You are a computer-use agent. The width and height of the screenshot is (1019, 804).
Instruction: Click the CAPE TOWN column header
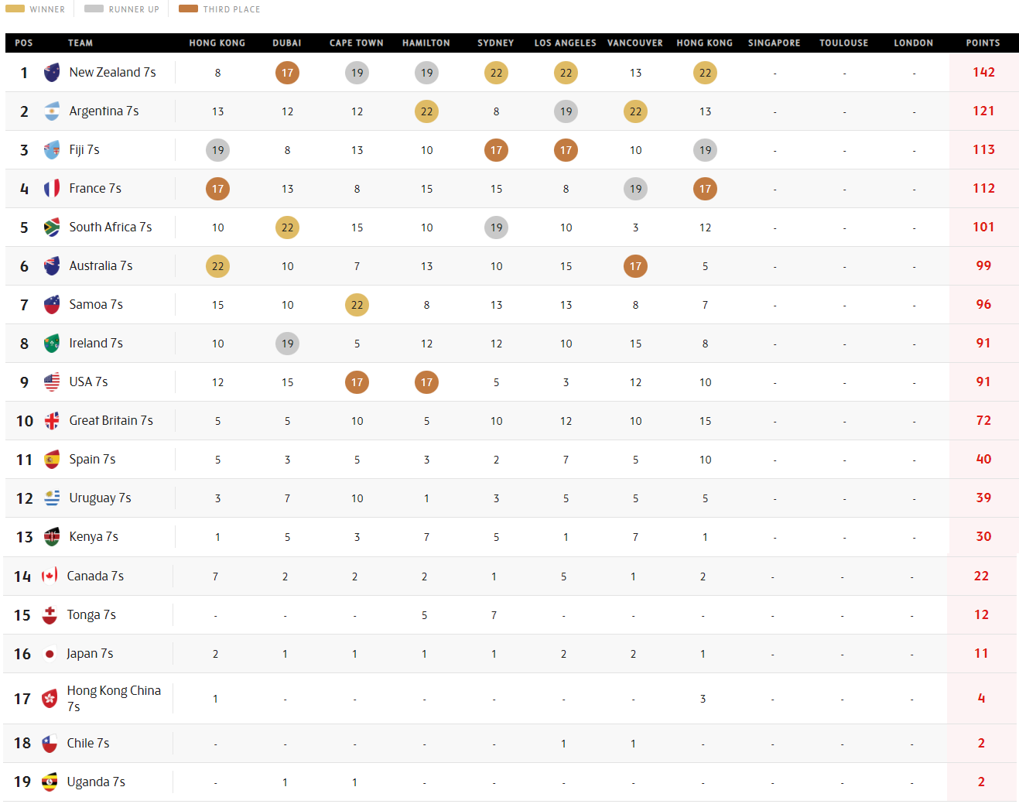pyautogui.click(x=357, y=43)
